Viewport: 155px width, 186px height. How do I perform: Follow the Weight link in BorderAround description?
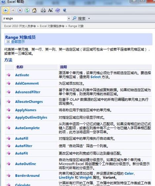coord(86,177)
